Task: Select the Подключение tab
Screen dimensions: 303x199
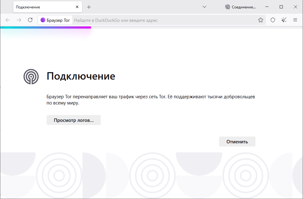Action: coord(48,7)
